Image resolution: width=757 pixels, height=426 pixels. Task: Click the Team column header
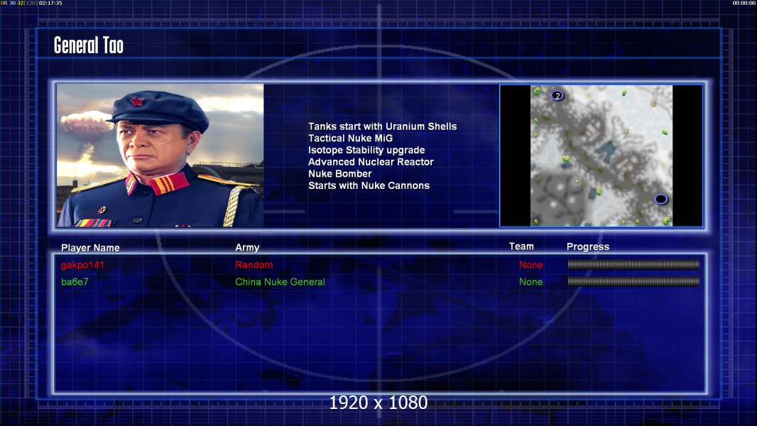tap(521, 246)
